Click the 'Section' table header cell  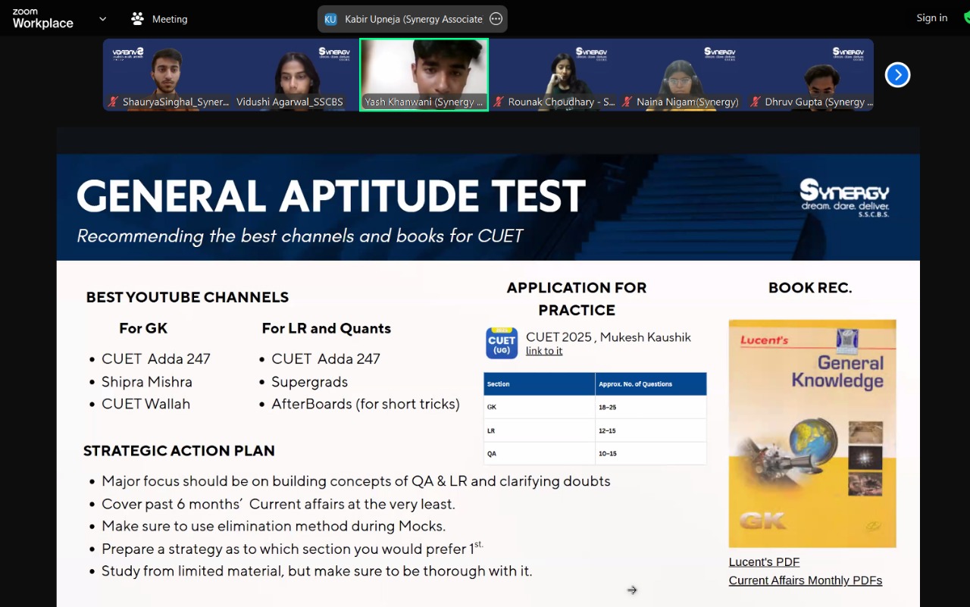pyautogui.click(x=540, y=384)
